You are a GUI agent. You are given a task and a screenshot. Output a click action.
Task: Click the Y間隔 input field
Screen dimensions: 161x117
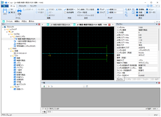pyautogui.click(x=119, y=12)
